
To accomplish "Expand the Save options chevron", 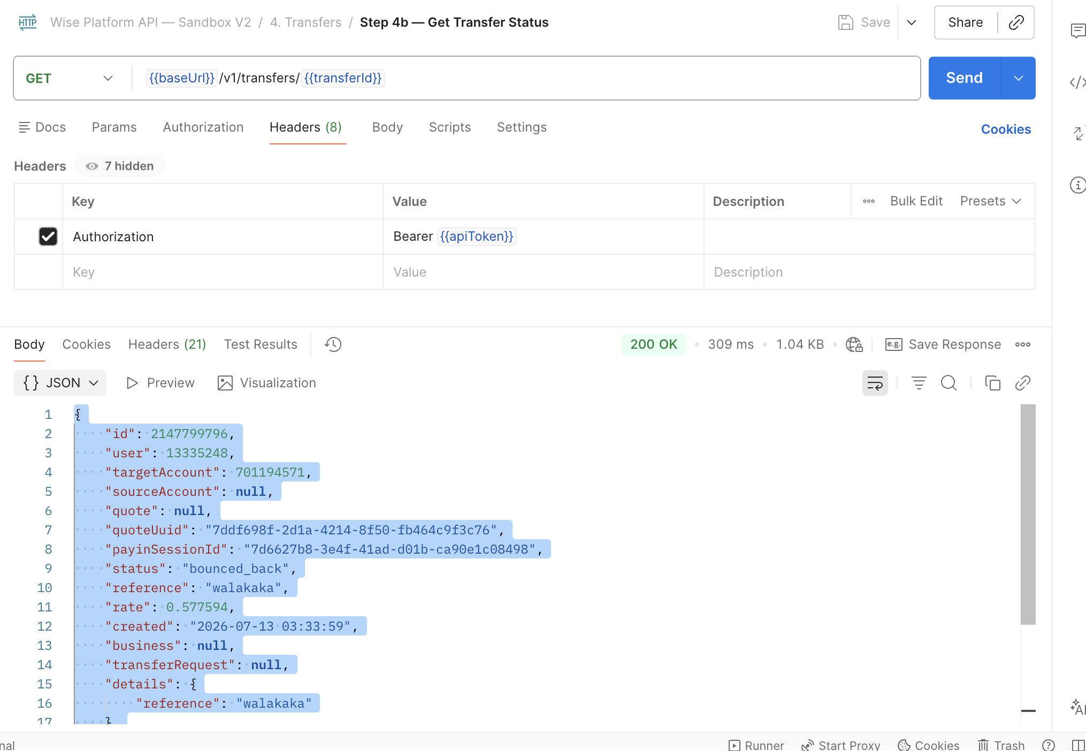I will click(x=912, y=22).
